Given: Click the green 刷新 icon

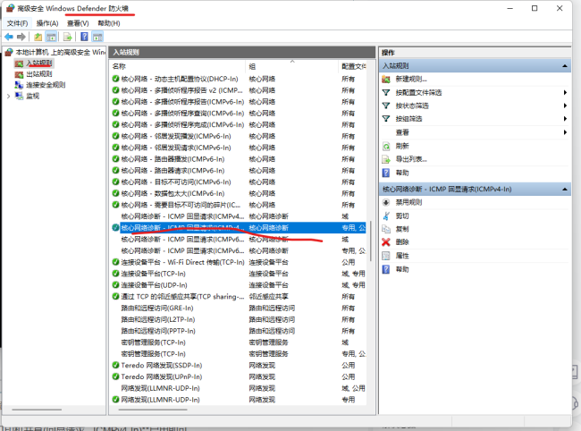Looking at the screenshot, I should (x=386, y=146).
